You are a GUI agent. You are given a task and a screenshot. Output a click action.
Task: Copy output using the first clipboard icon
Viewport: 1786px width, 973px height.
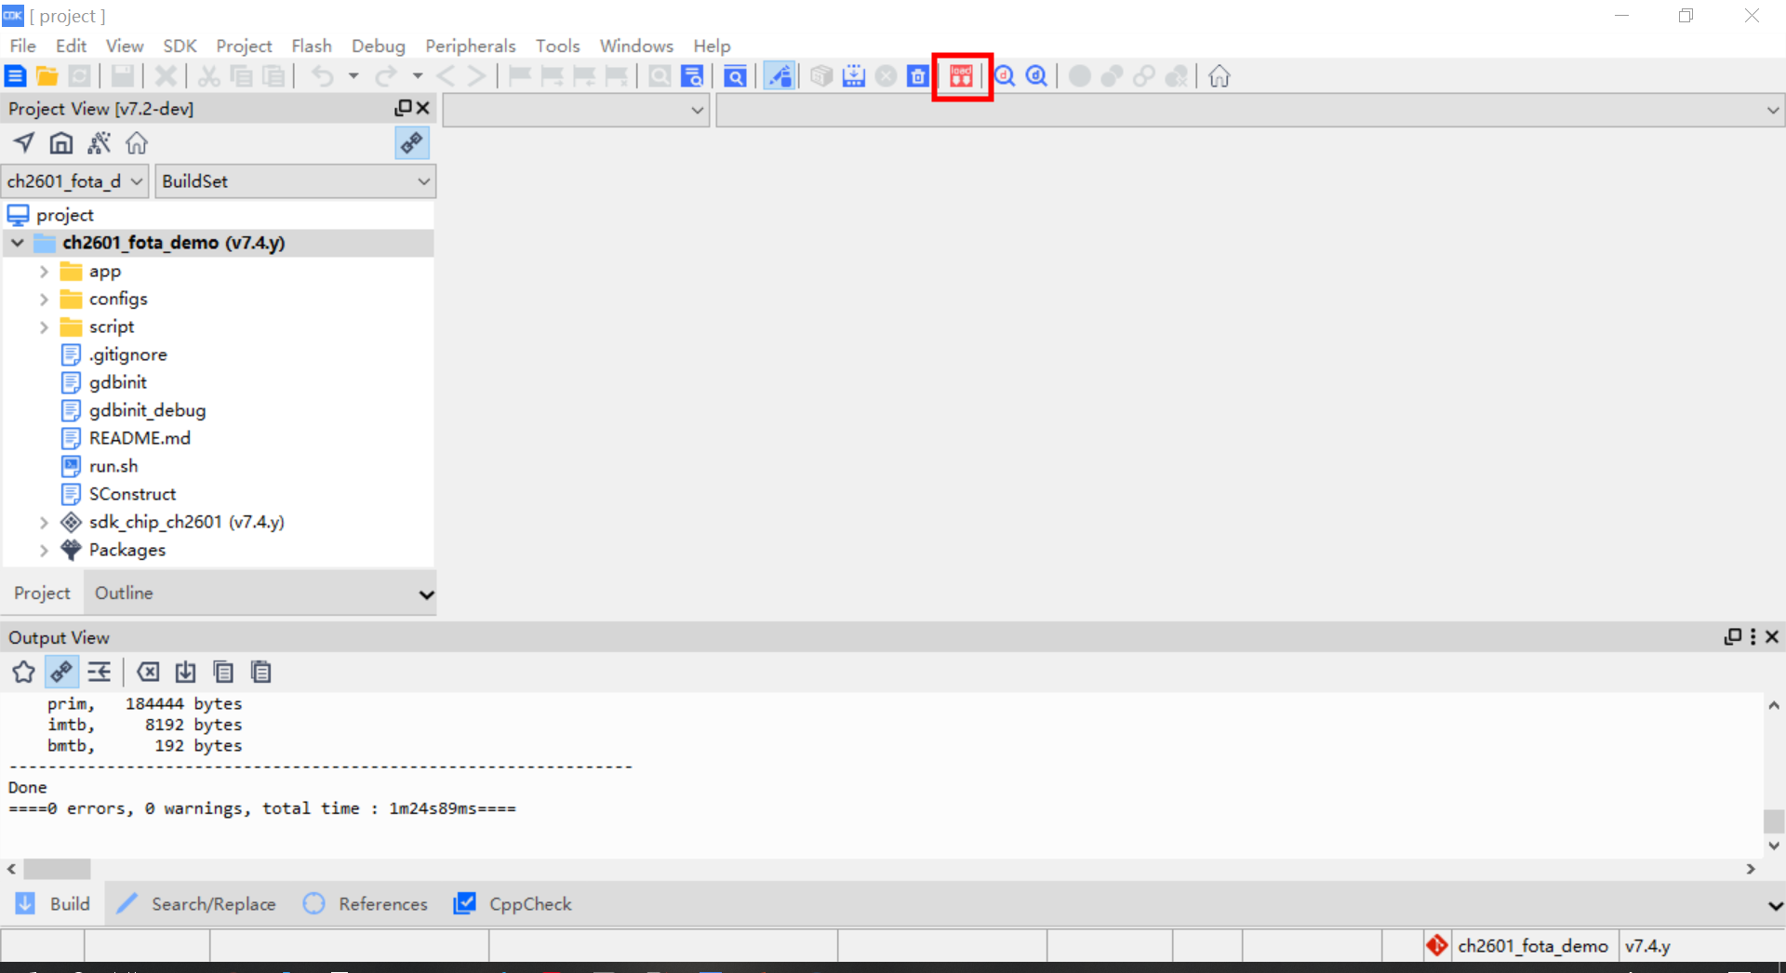click(x=223, y=672)
